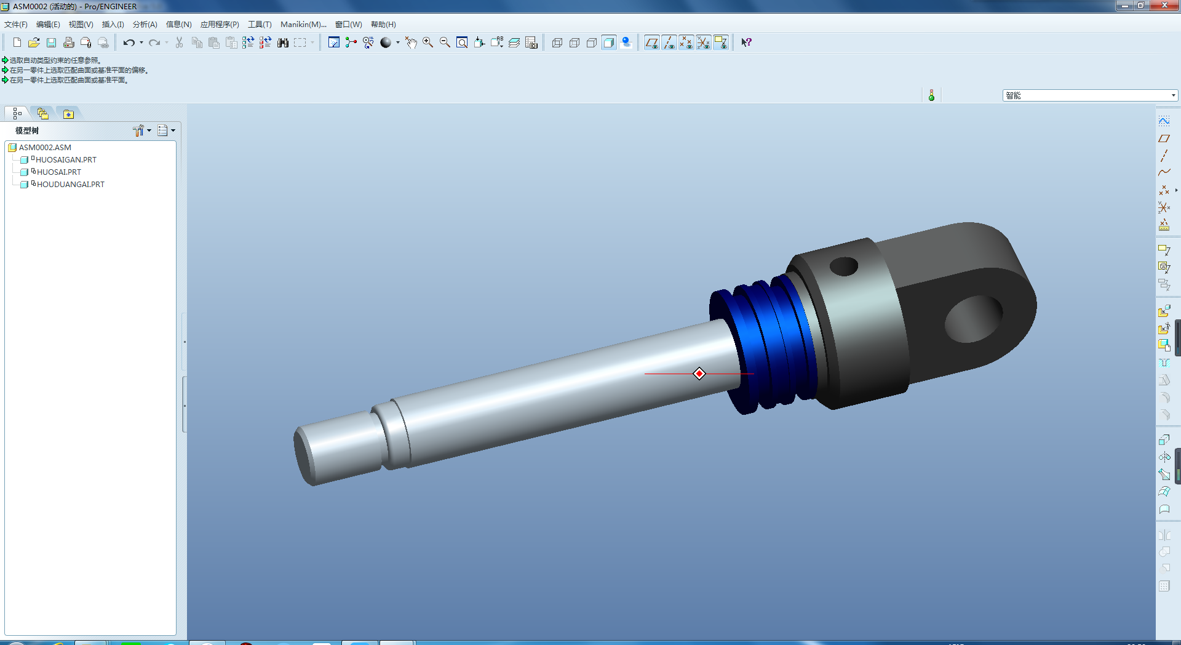Open the layers icon in the toolbar

[514, 42]
